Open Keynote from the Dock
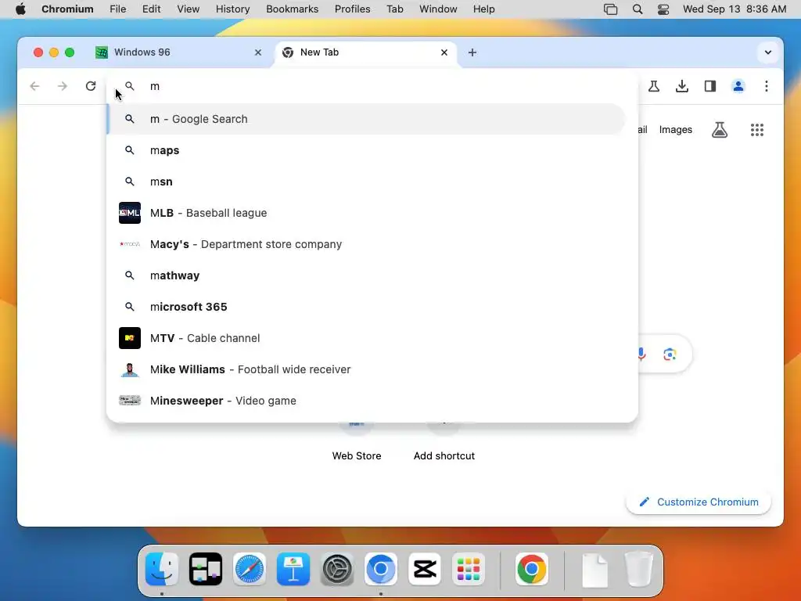The width and height of the screenshot is (801, 601). [x=293, y=569]
